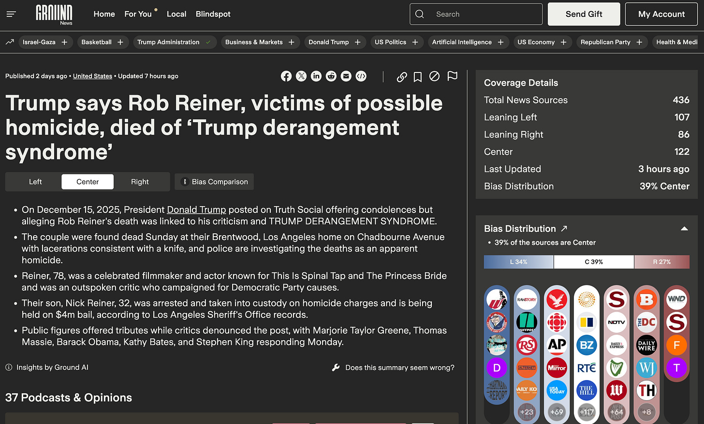Viewport: 704px width, 424px height.
Task: Follow the US Economy topic
Action: pyautogui.click(x=564, y=42)
